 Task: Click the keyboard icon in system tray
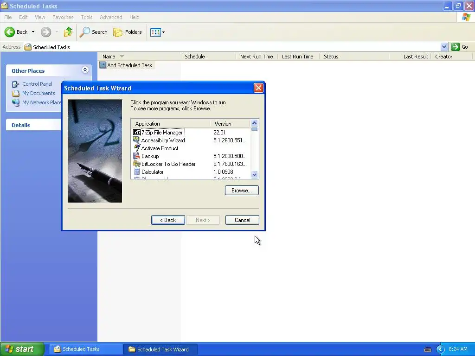pos(427,350)
